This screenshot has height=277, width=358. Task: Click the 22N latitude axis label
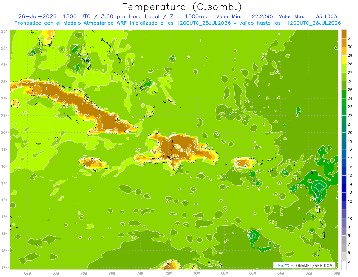(4, 99)
